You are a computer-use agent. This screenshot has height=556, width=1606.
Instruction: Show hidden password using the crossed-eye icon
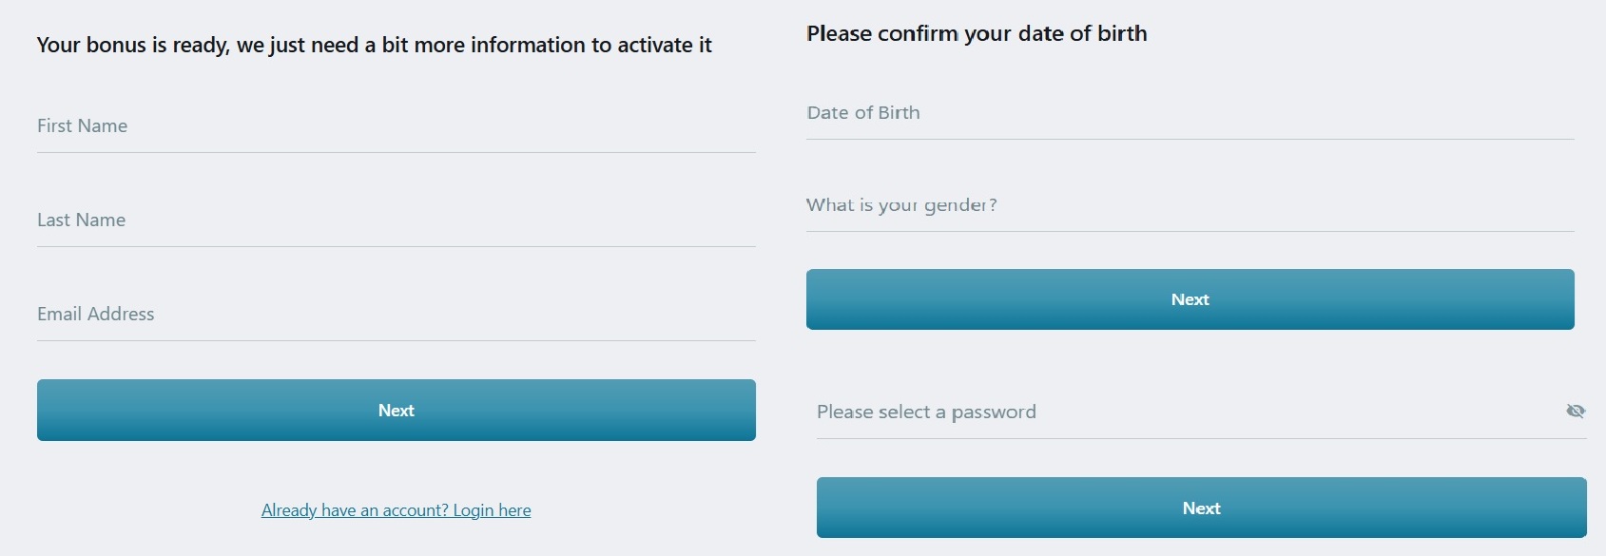tap(1576, 411)
